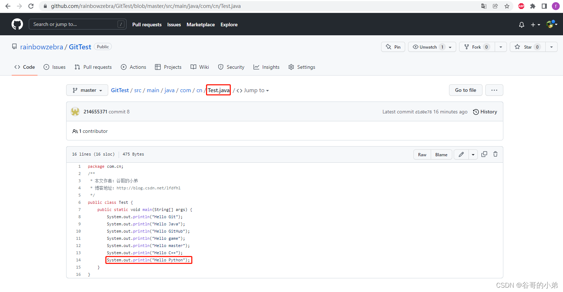This screenshot has width=563, height=292.
Task: Expand the Star lists dropdown arrow
Action: point(551,47)
